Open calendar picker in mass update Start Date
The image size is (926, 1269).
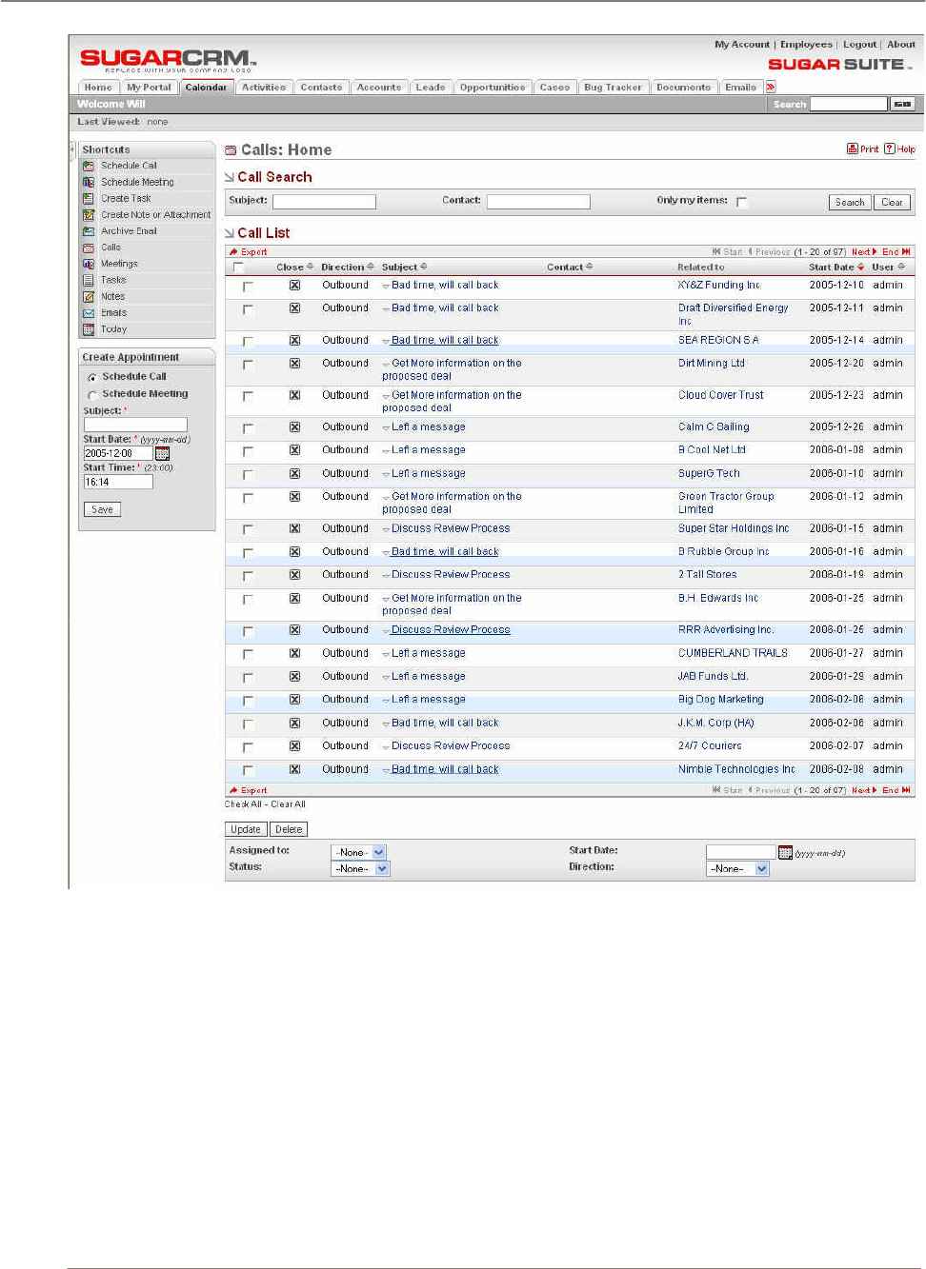[785, 852]
